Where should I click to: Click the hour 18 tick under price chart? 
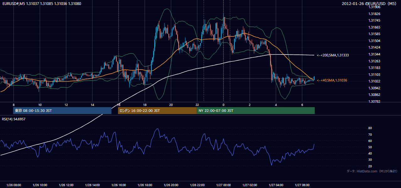point(145,105)
